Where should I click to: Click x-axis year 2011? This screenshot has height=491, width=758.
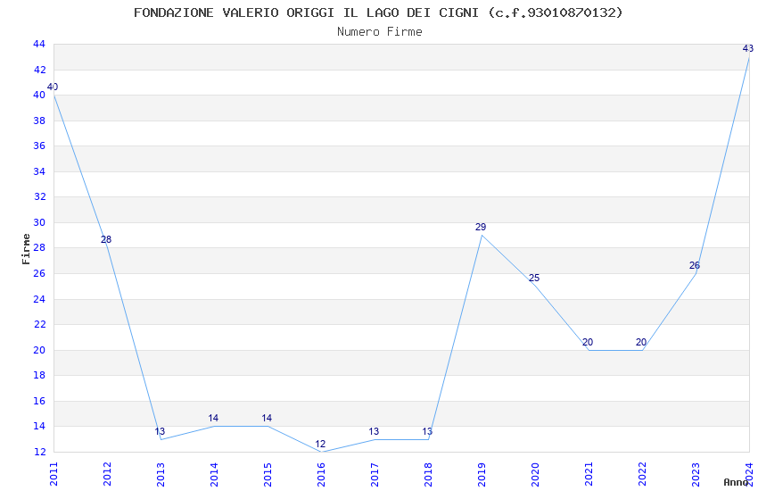54,474
